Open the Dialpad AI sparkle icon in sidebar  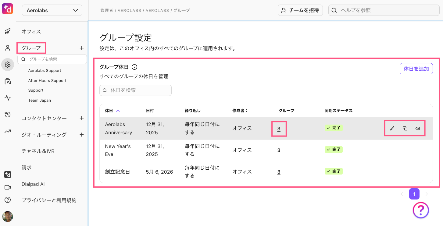(x=8, y=175)
